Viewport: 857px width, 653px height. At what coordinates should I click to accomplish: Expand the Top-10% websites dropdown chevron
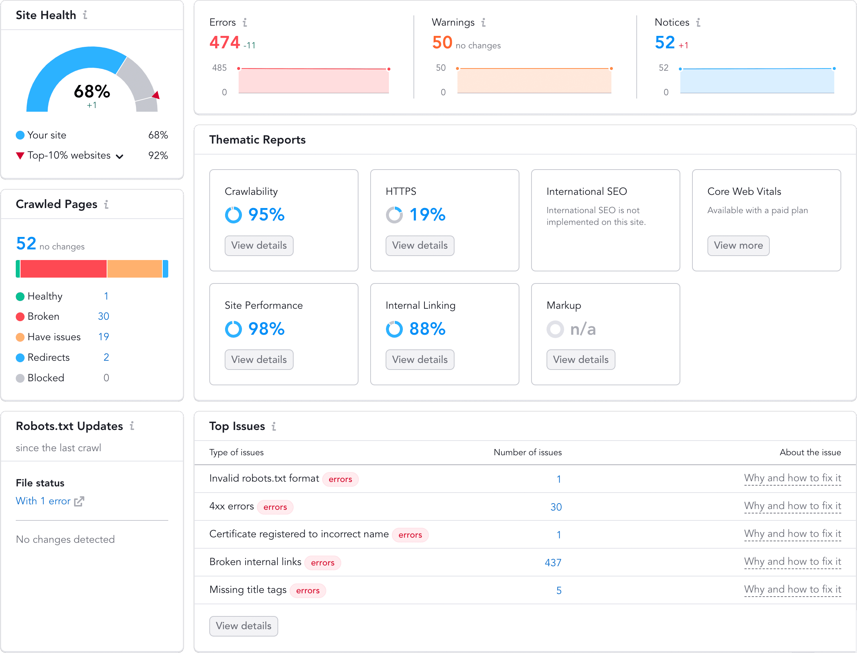120,157
